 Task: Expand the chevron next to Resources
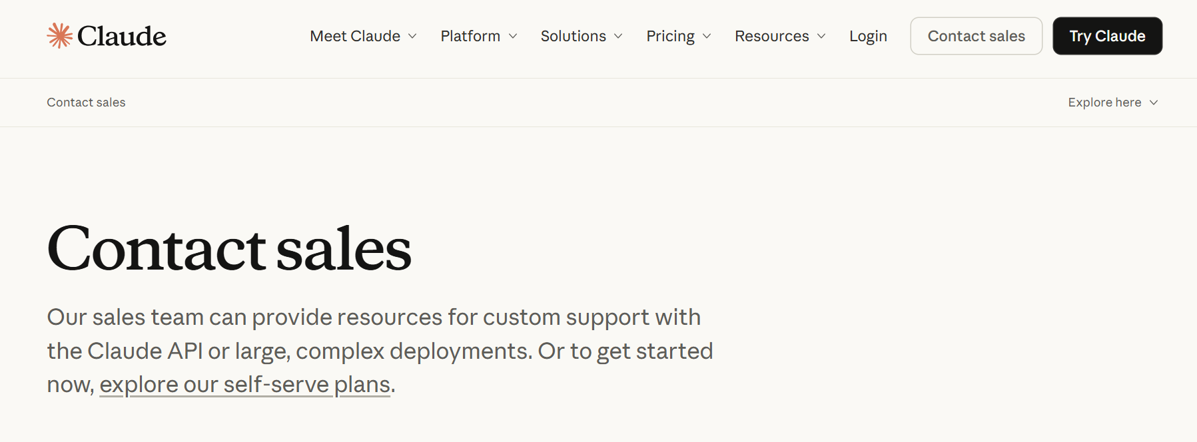pyautogui.click(x=821, y=36)
